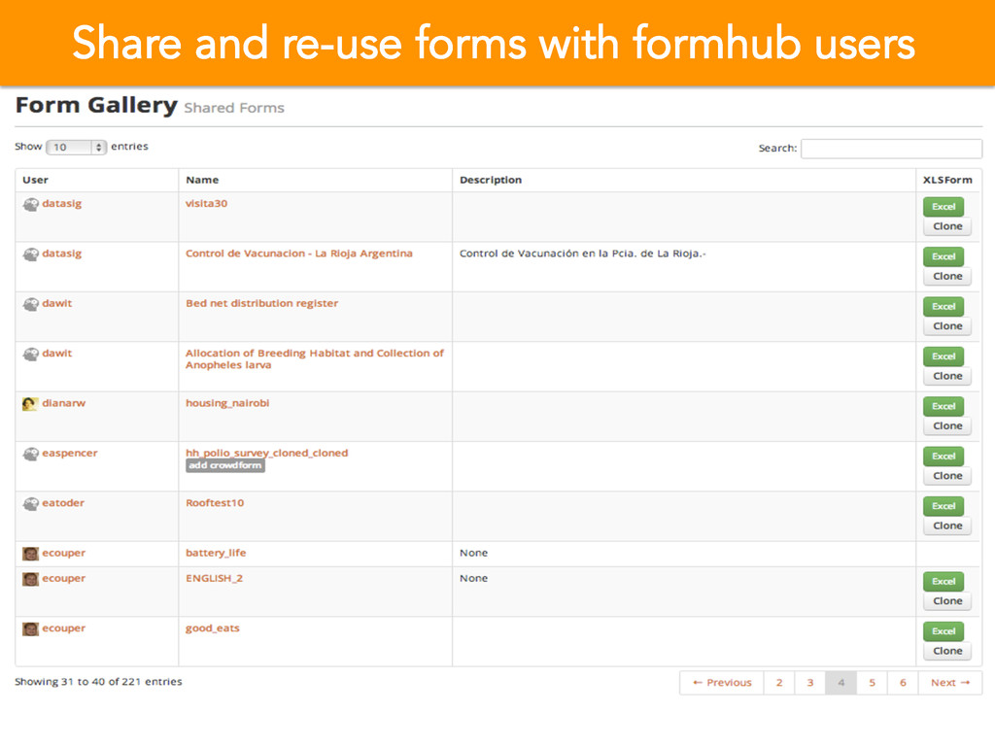This screenshot has height=746, width=995.
Task: Download Excel for Bed net distribution register
Action: tap(943, 306)
